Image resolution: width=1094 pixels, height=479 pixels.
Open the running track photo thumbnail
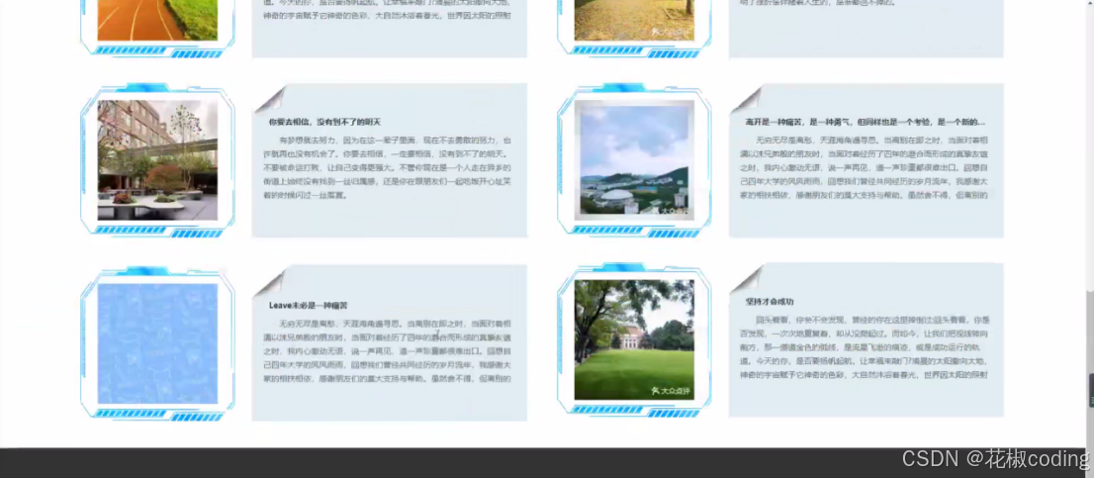coord(157,20)
